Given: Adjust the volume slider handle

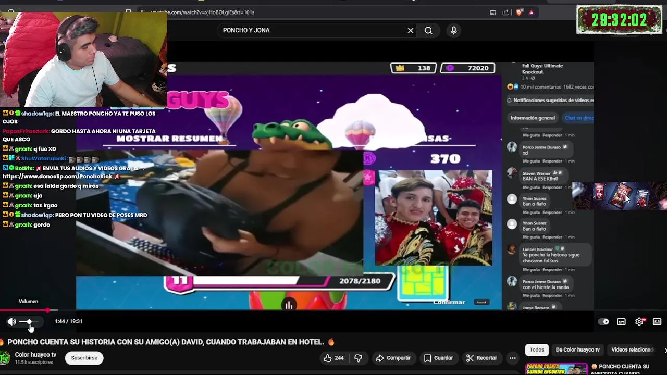Looking at the screenshot, I should [29, 322].
